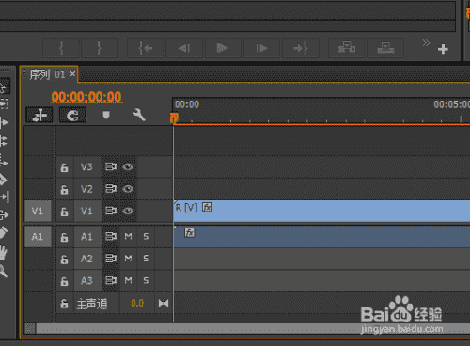This screenshot has height=346, width=470.
Task: Target the A1 track header
Action: click(x=87, y=237)
